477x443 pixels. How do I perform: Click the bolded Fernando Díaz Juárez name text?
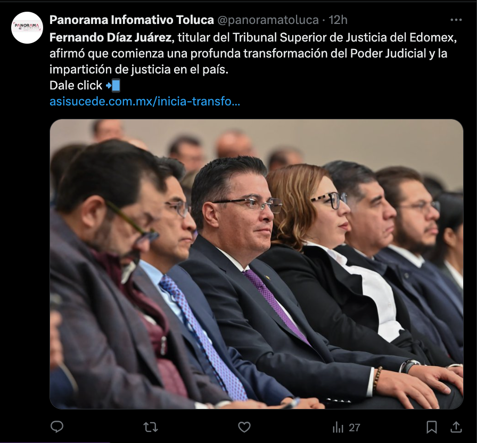(110, 38)
